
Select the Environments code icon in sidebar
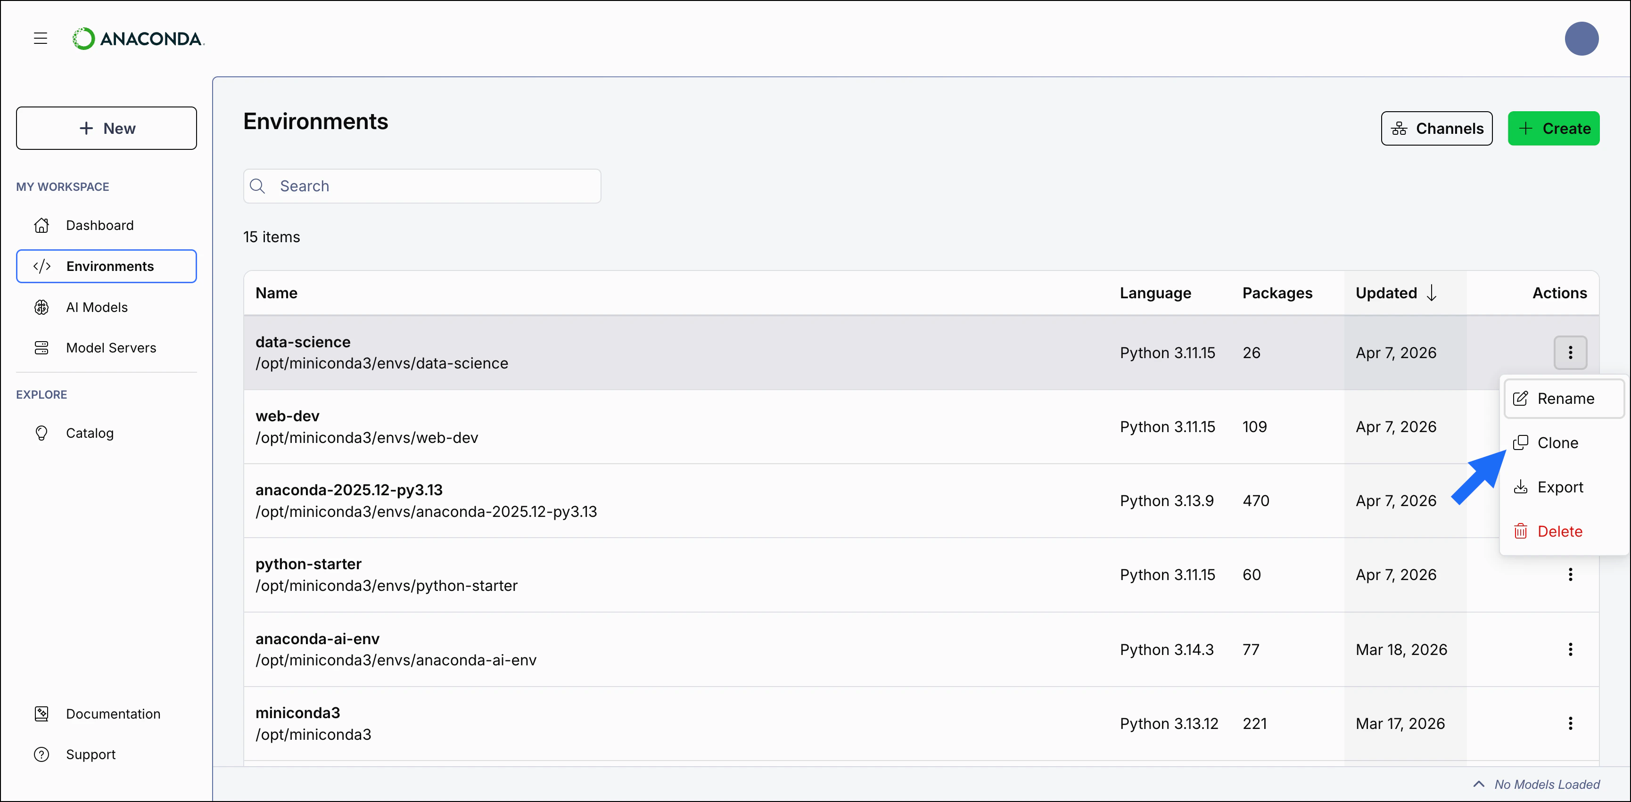42,266
